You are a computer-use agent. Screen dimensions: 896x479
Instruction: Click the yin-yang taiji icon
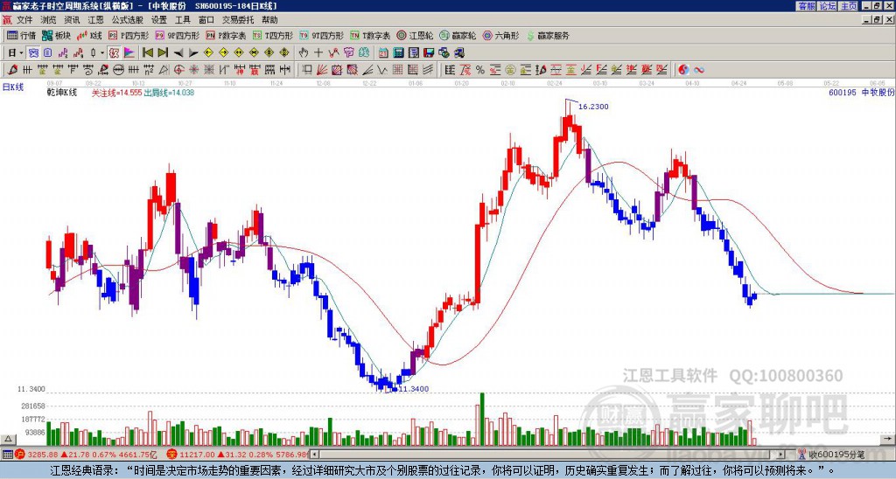tap(683, 70)
